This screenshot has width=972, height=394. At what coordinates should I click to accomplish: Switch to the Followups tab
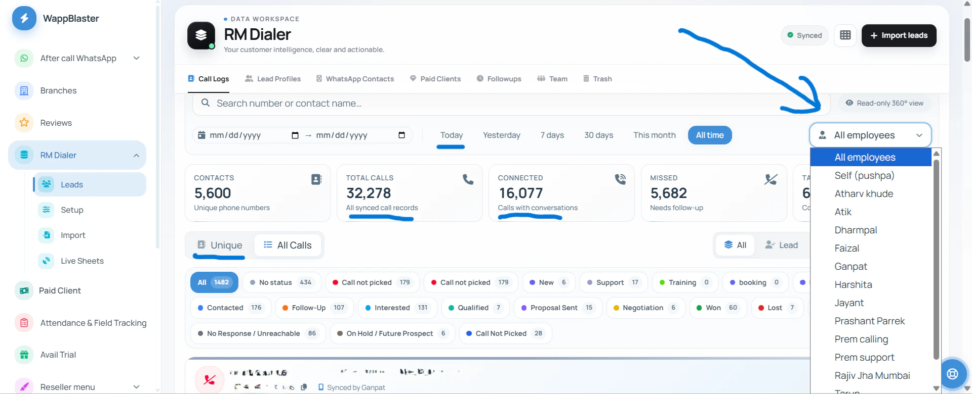pyautogui.click(x=499, y=79)
